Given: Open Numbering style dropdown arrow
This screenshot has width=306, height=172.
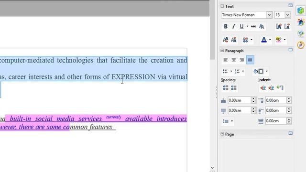Looking at the screenshot, I should click(243, 71).
